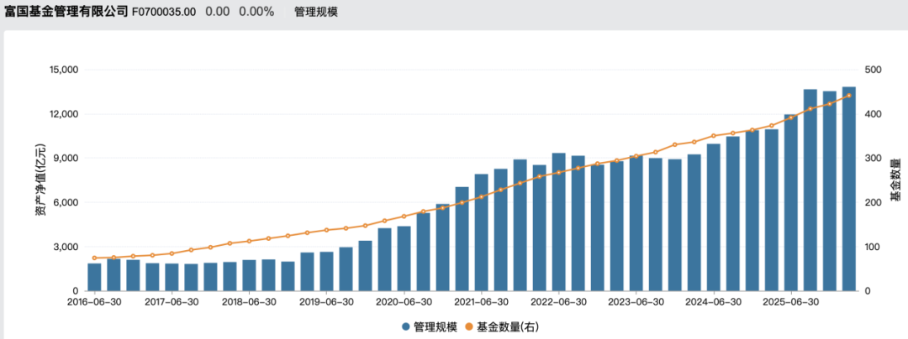
Task: Click x-axis label 2016-06-30
Action: tap(94, 301)
